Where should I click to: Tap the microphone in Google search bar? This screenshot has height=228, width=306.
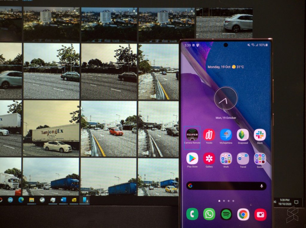(261, 186)
